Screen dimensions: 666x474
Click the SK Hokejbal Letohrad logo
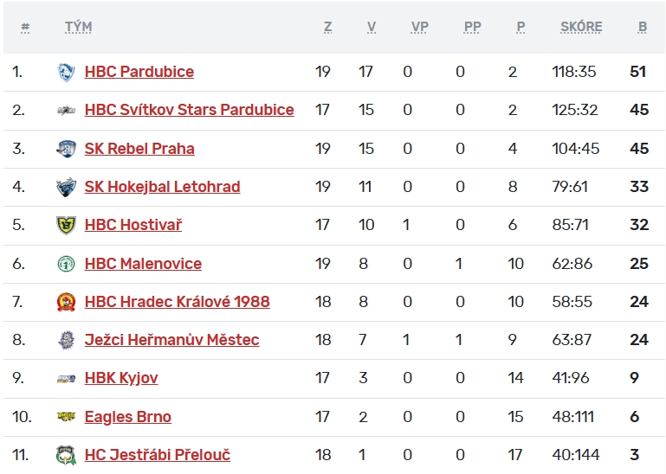click(66, 187)
